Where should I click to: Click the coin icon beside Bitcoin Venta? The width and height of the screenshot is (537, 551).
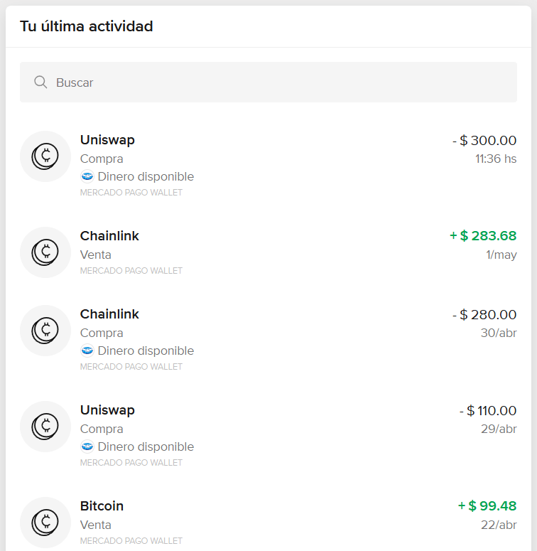[x=45, y=523]
